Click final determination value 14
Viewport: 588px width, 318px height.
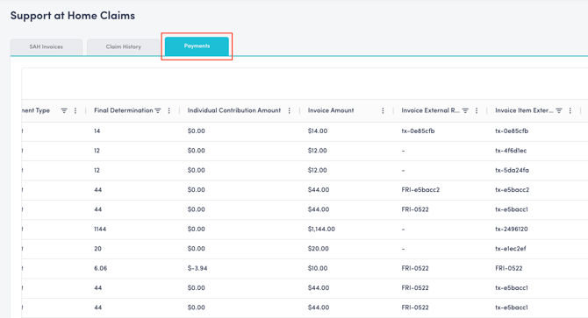97,131
